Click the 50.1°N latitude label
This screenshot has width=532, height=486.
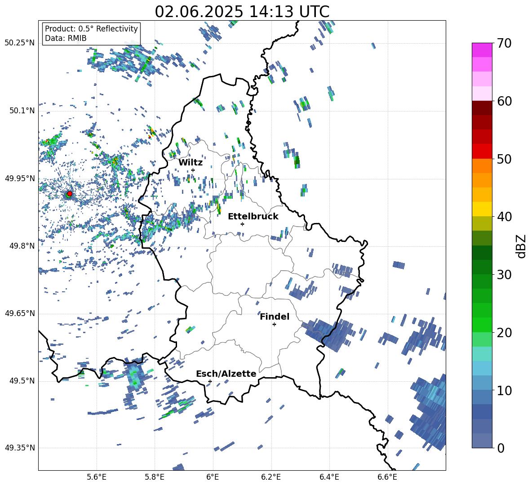pyautogui.click(x=22, y=111)
